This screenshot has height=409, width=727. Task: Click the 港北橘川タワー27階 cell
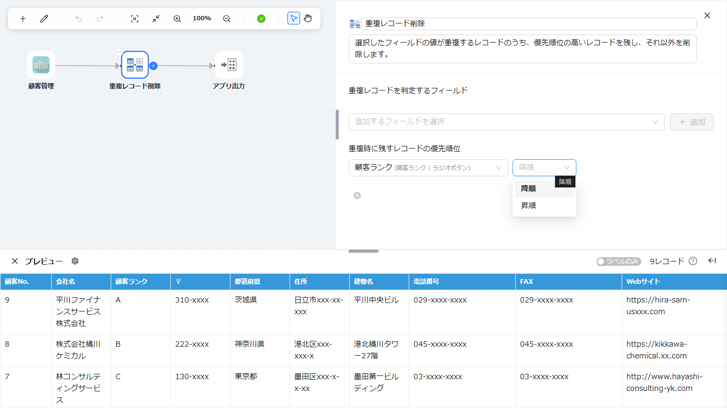(379, 350)
